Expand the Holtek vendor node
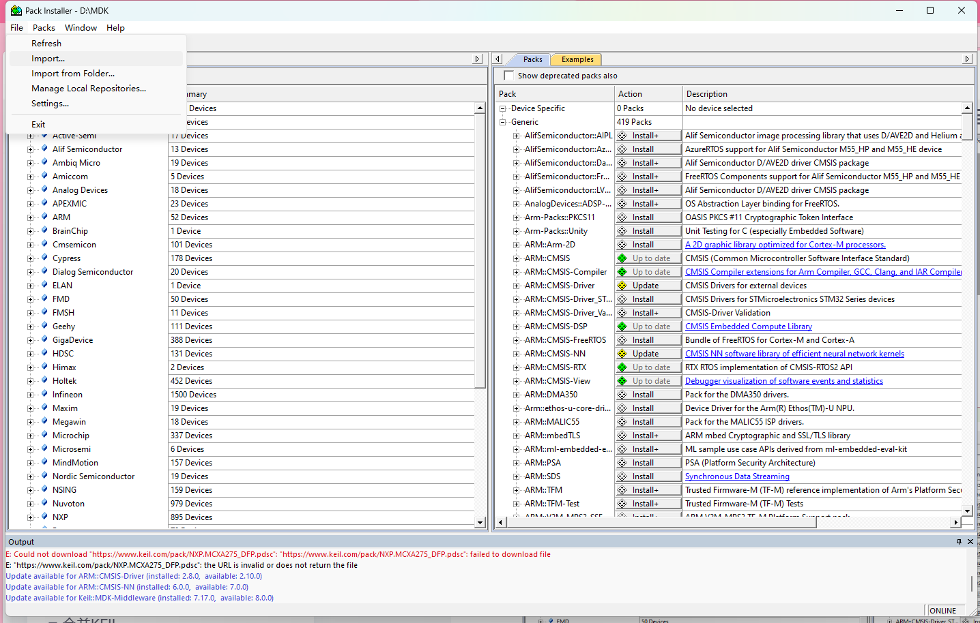This screenshot has height=623, width=980. pos(30,381)
